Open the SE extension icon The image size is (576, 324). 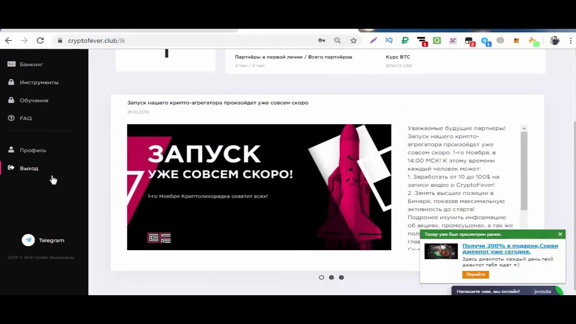point(453,40)
